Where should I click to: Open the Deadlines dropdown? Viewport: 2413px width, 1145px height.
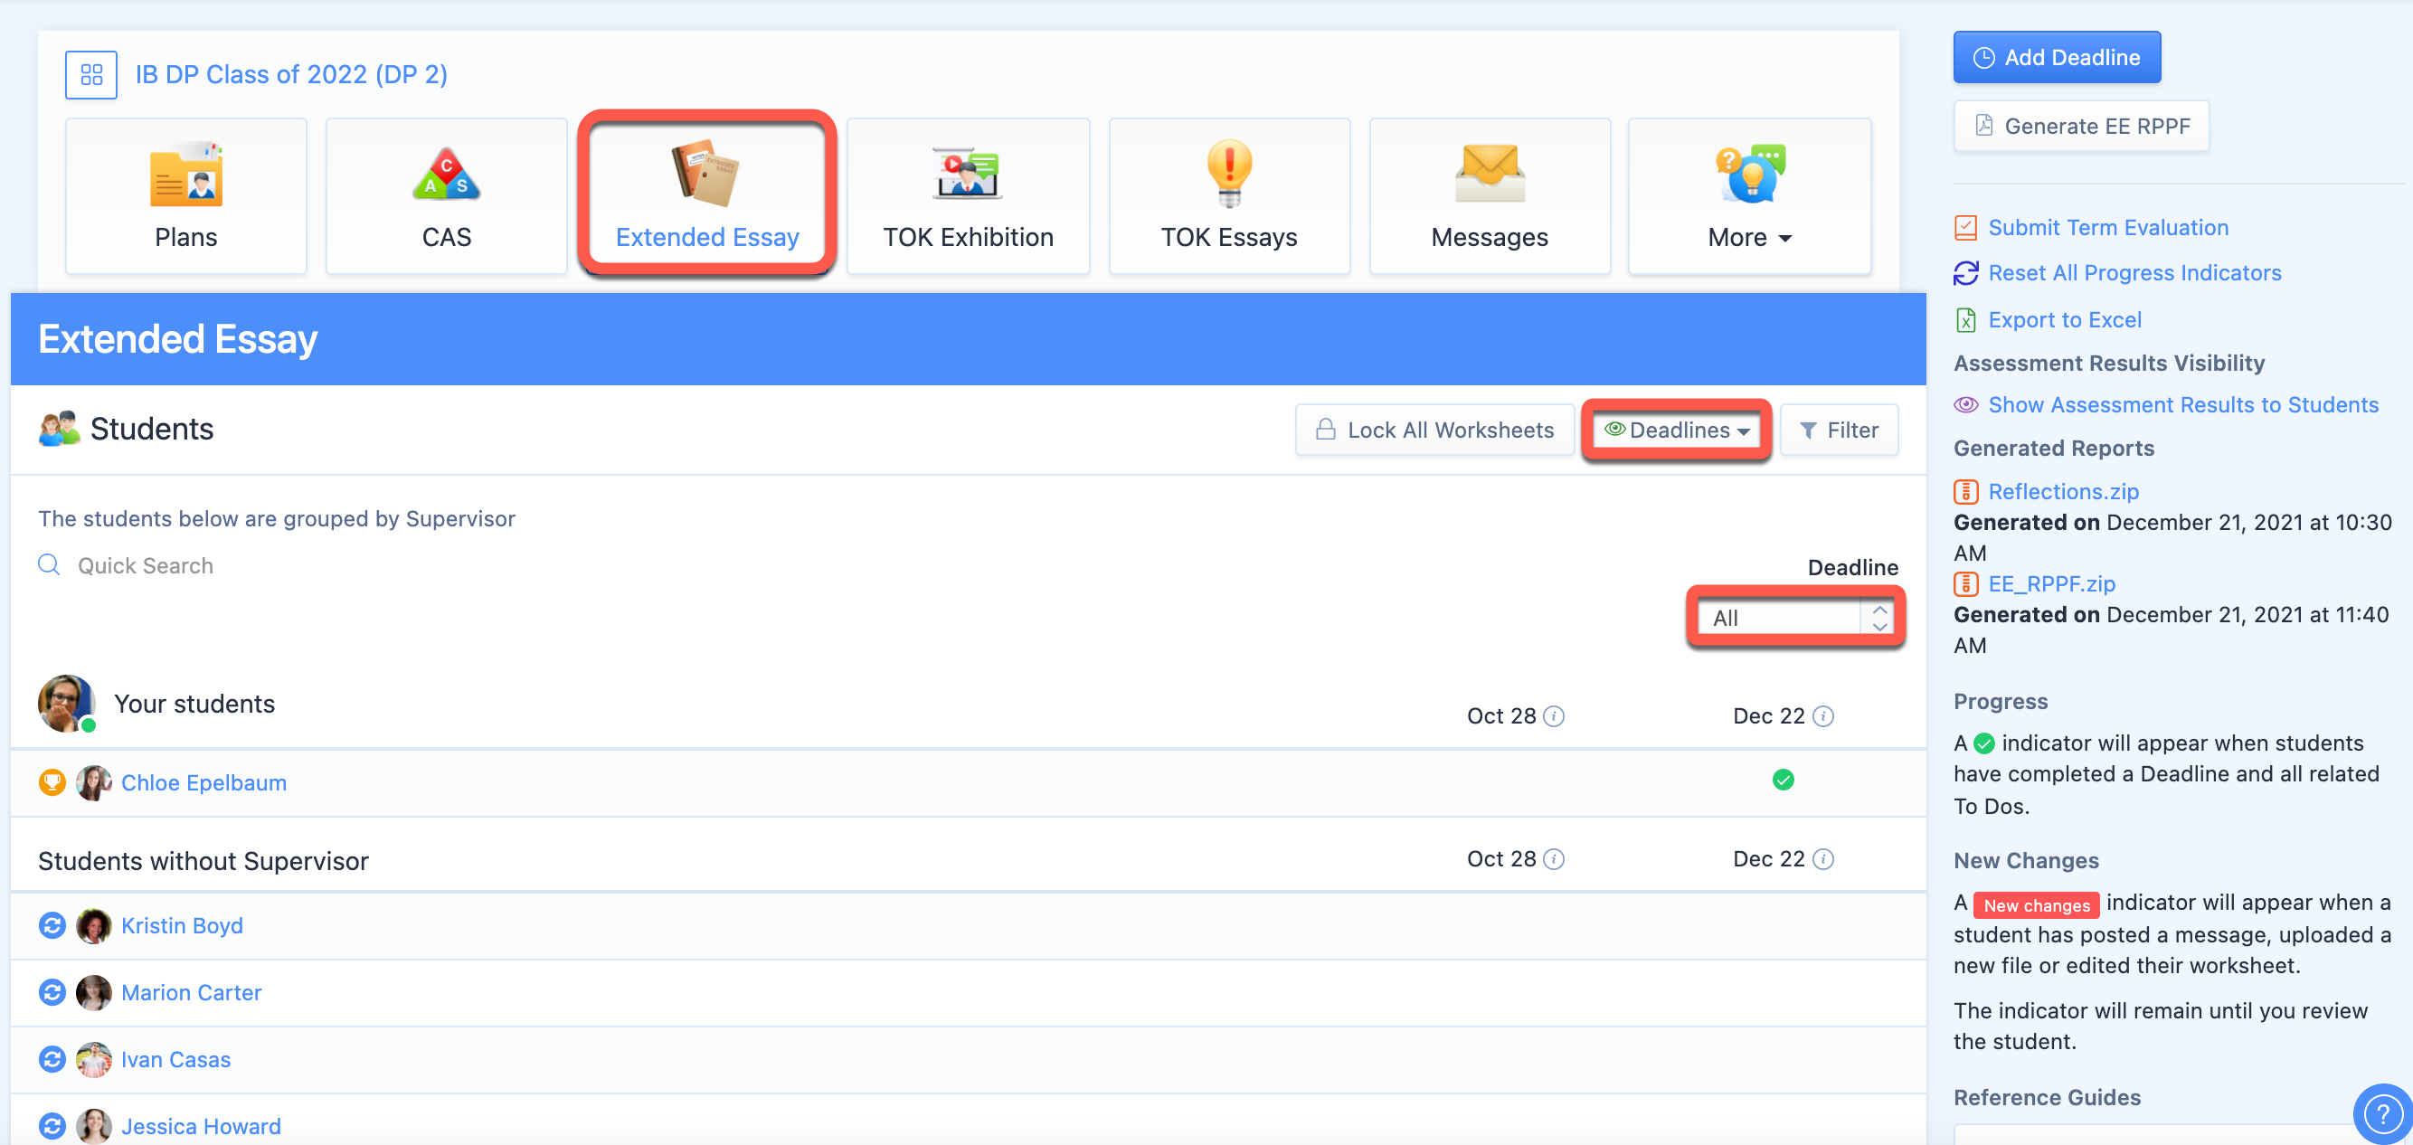point(1677,431)
